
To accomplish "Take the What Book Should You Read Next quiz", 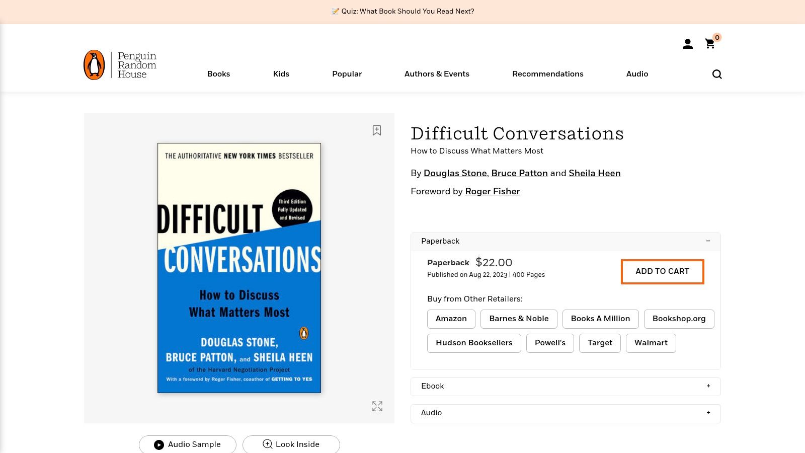I will pos(403,11).
